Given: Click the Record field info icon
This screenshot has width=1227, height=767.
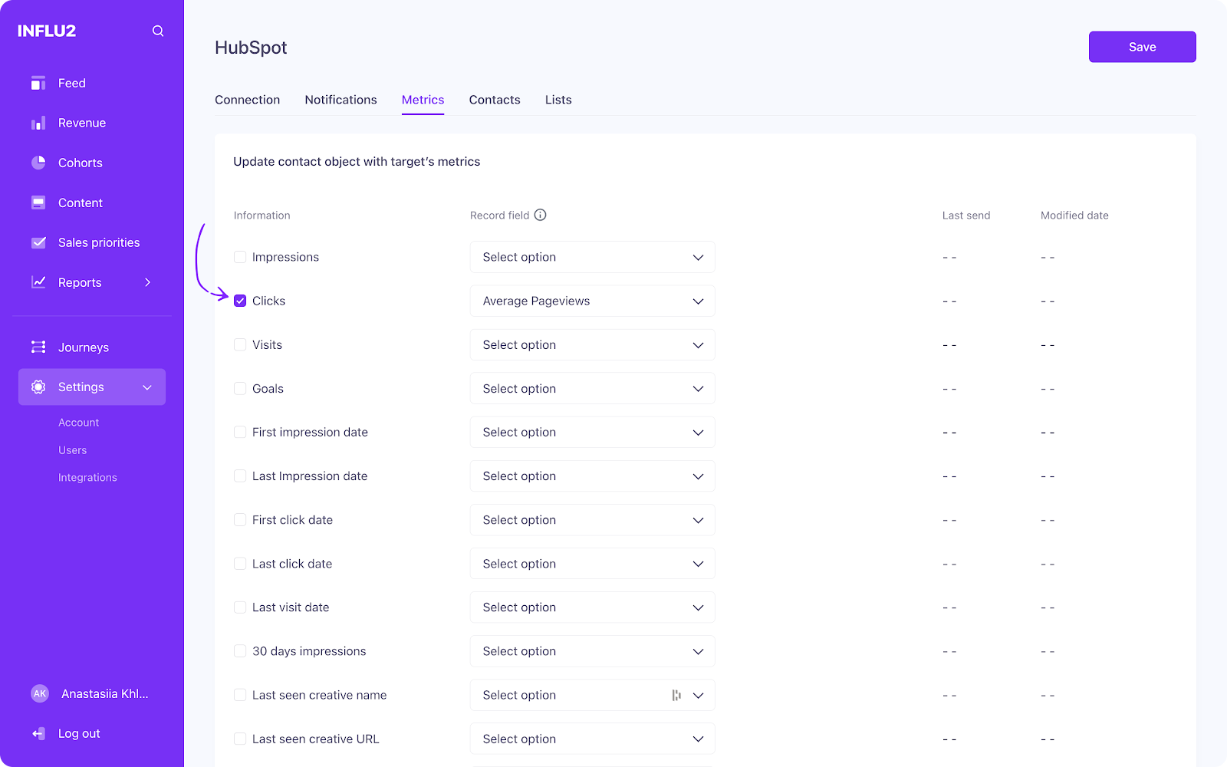Looking at the screenshot, I should 541,215.
